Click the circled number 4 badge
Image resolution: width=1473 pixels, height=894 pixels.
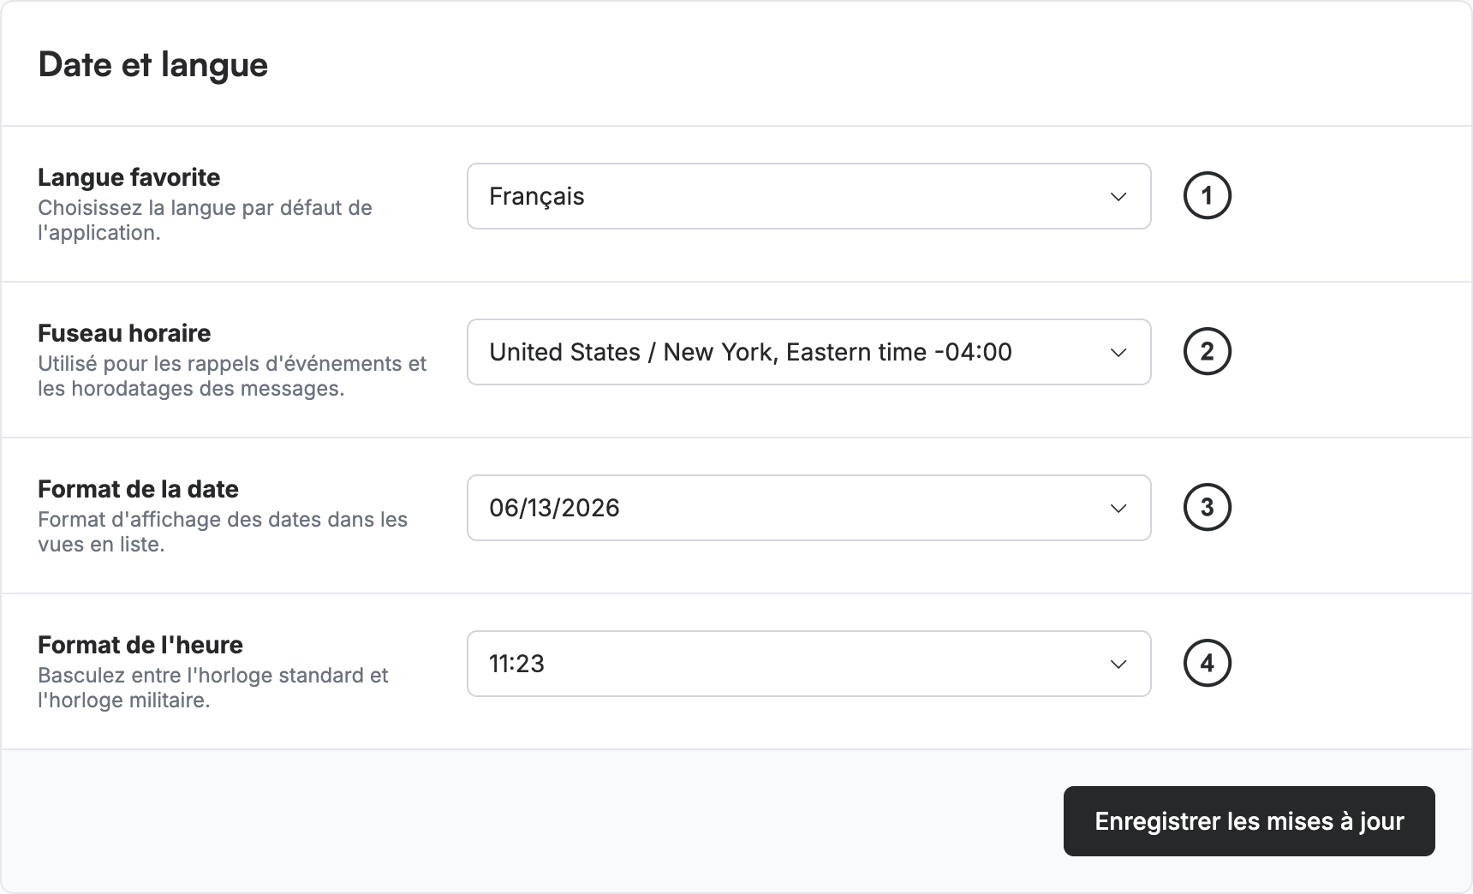click(1207, 664)
